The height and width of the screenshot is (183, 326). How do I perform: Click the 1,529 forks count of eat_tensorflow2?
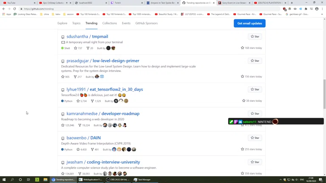pyautogui.click(x=96, y=101)
